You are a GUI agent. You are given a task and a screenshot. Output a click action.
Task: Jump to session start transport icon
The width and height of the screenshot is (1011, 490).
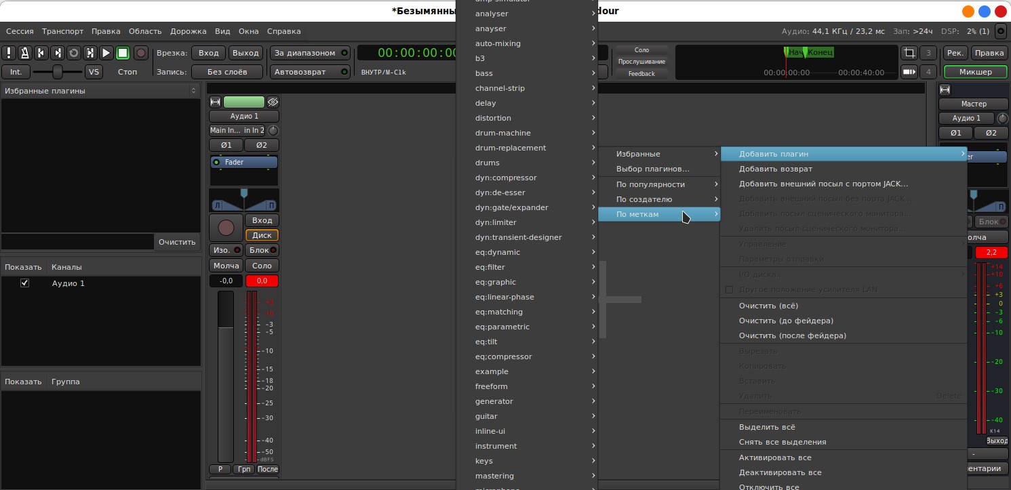[x=41, y=53]
